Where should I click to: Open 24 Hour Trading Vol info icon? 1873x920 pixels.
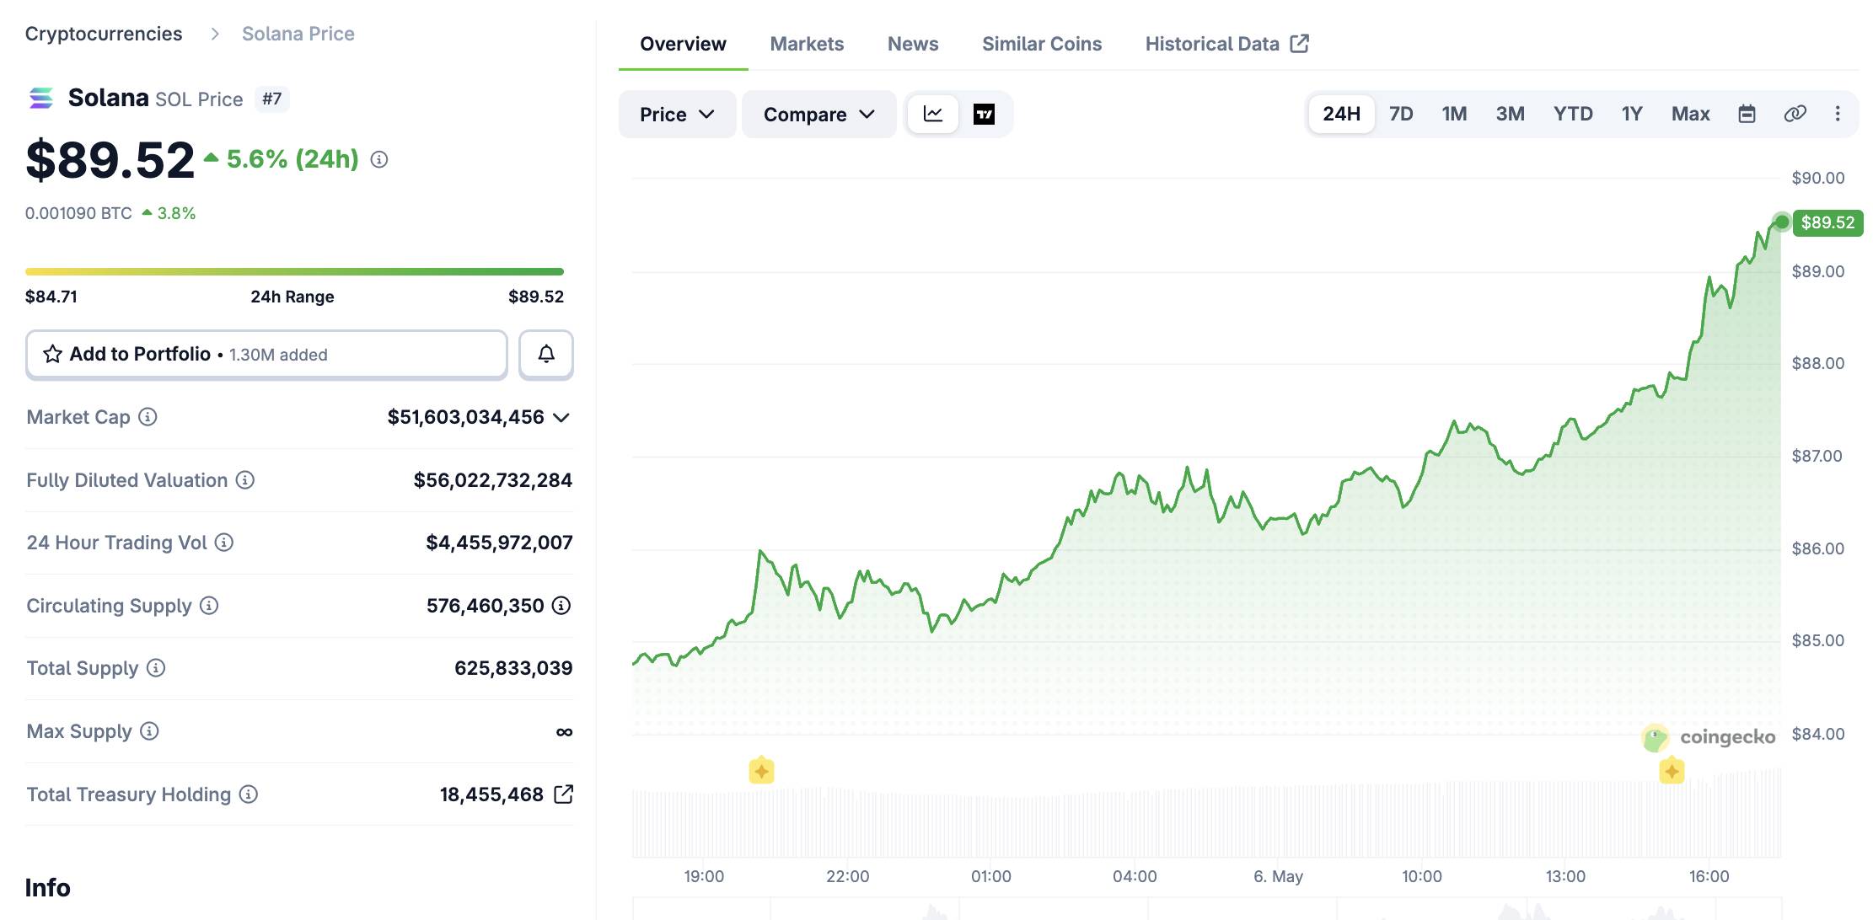(x=224, y=543)
